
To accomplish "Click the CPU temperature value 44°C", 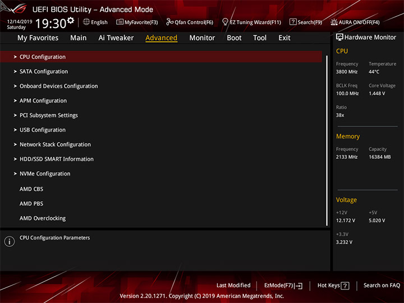I will pyautogui.click(x=374, y=72).
